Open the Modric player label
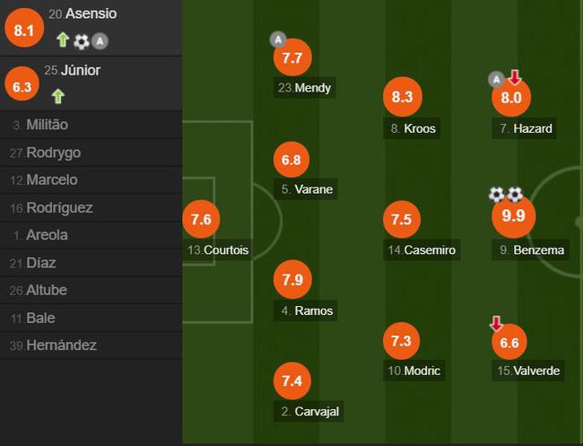The image size is (583, 446). tap(413, 371)
